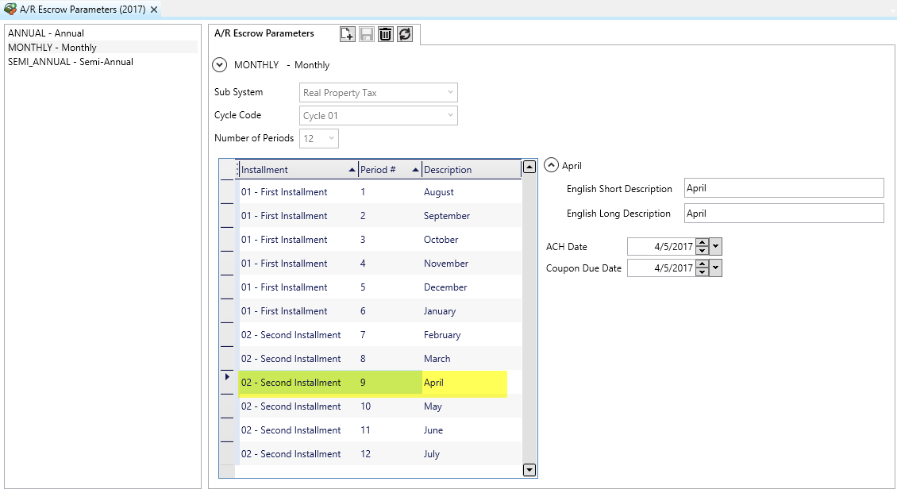
Task: Open the Sub System dropdown
Action: 450,93
